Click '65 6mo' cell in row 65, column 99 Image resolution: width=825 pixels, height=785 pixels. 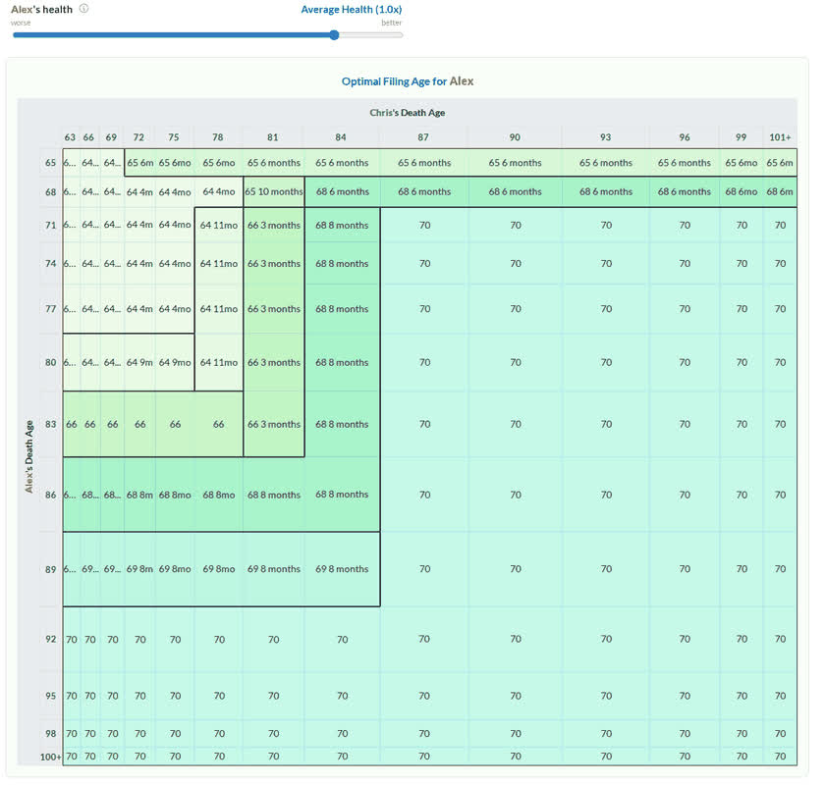[x=742, y=163]
